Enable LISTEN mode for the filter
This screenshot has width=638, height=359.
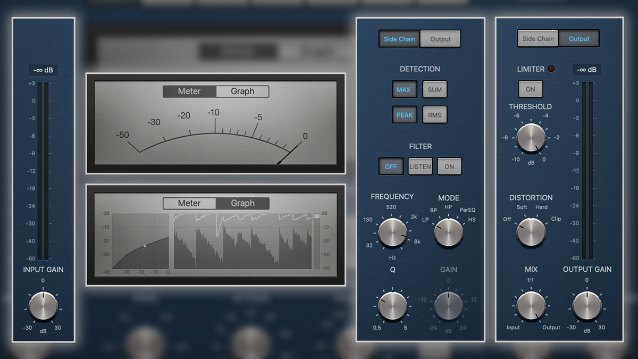pyautogui.click(x=420, y=166)
